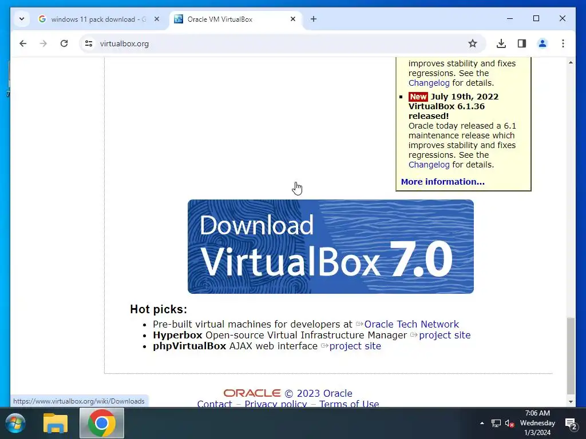Minimize the Chrome window
The image size is (586, 439).
(x=510, y=18)
